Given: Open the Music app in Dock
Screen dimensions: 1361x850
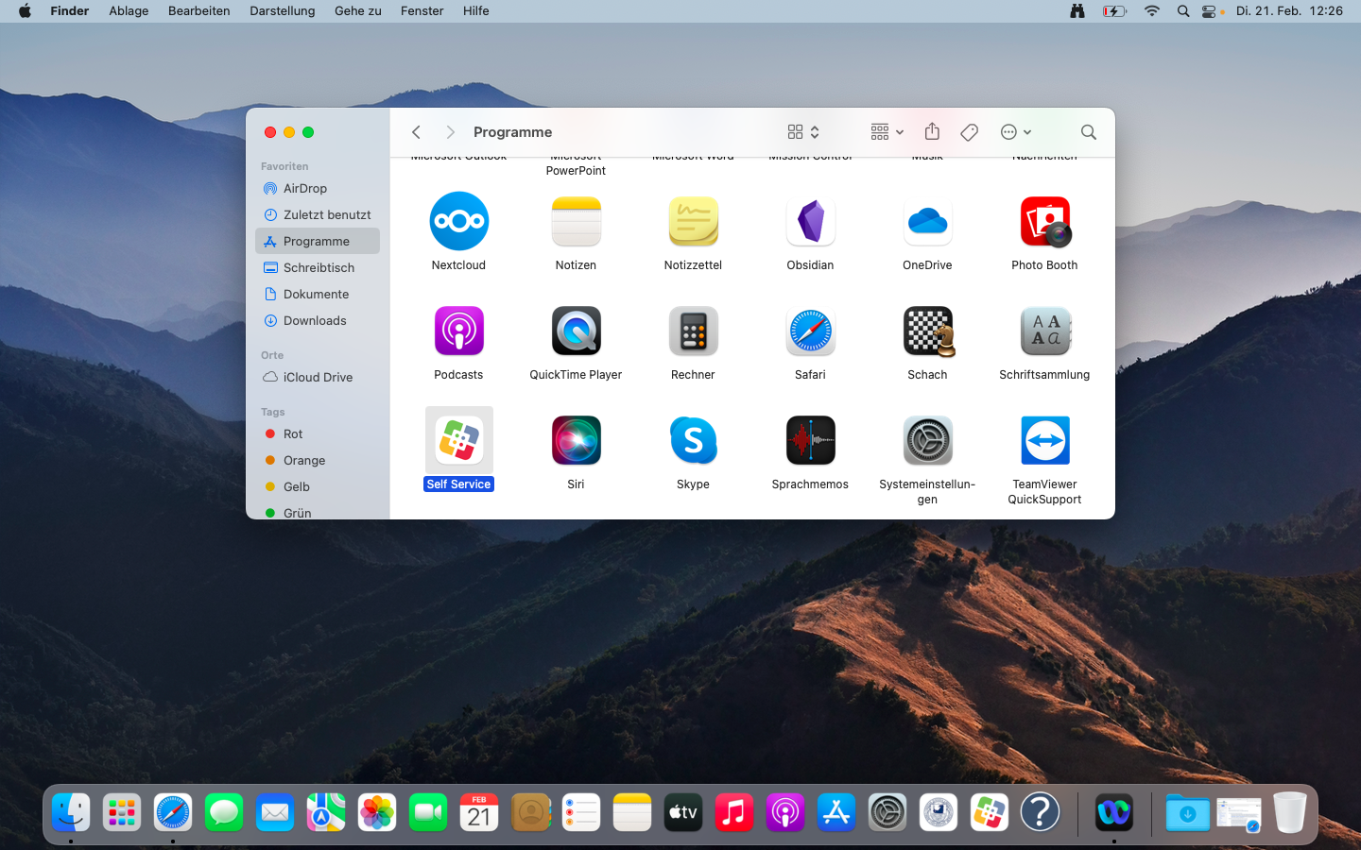Looking at the screenshot, I should (734, 812).
